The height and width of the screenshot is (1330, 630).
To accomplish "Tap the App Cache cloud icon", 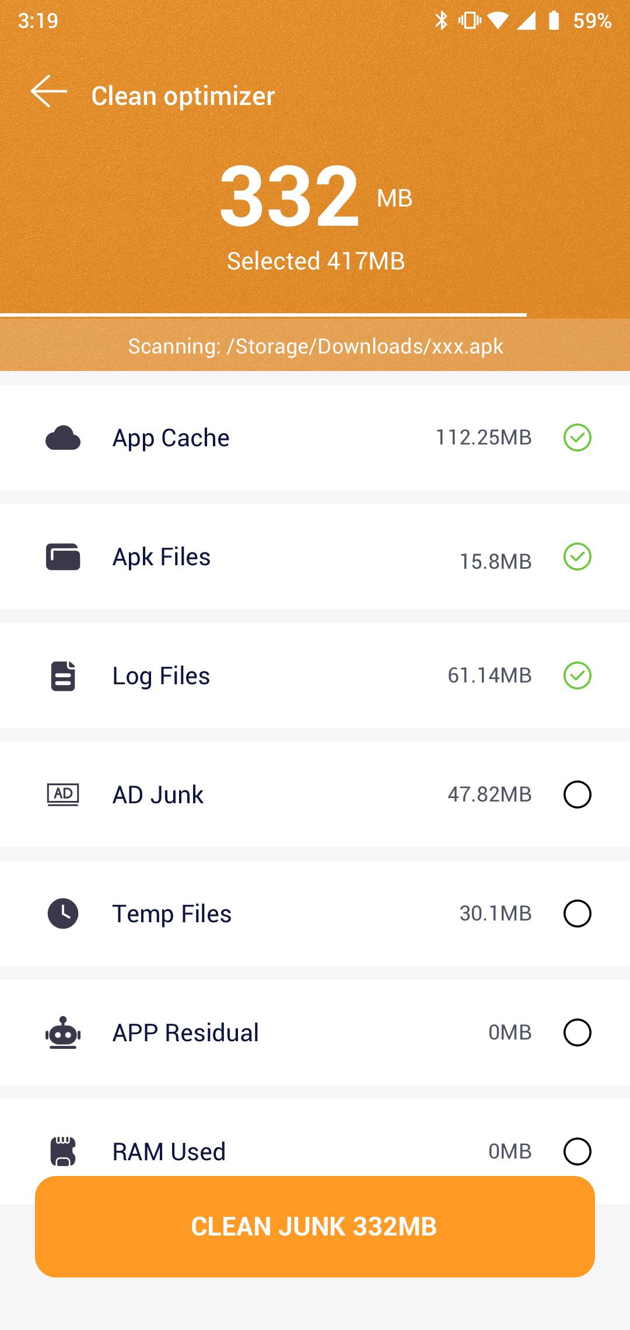I will pyautogui.click(x=63, y=438).
